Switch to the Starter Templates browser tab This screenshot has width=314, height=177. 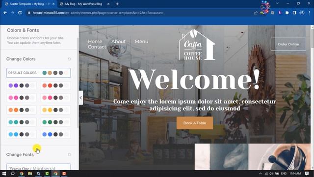point(29,4)
